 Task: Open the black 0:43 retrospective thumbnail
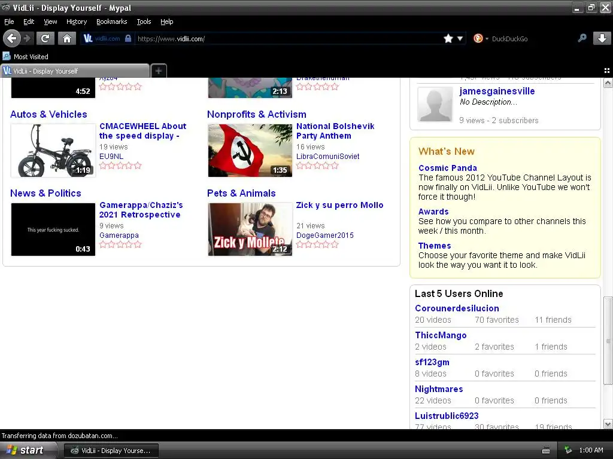click(x=53, y=229)
